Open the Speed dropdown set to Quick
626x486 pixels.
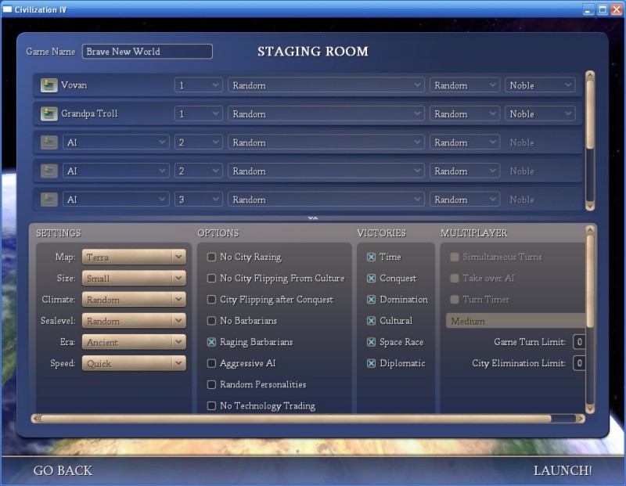132,363
